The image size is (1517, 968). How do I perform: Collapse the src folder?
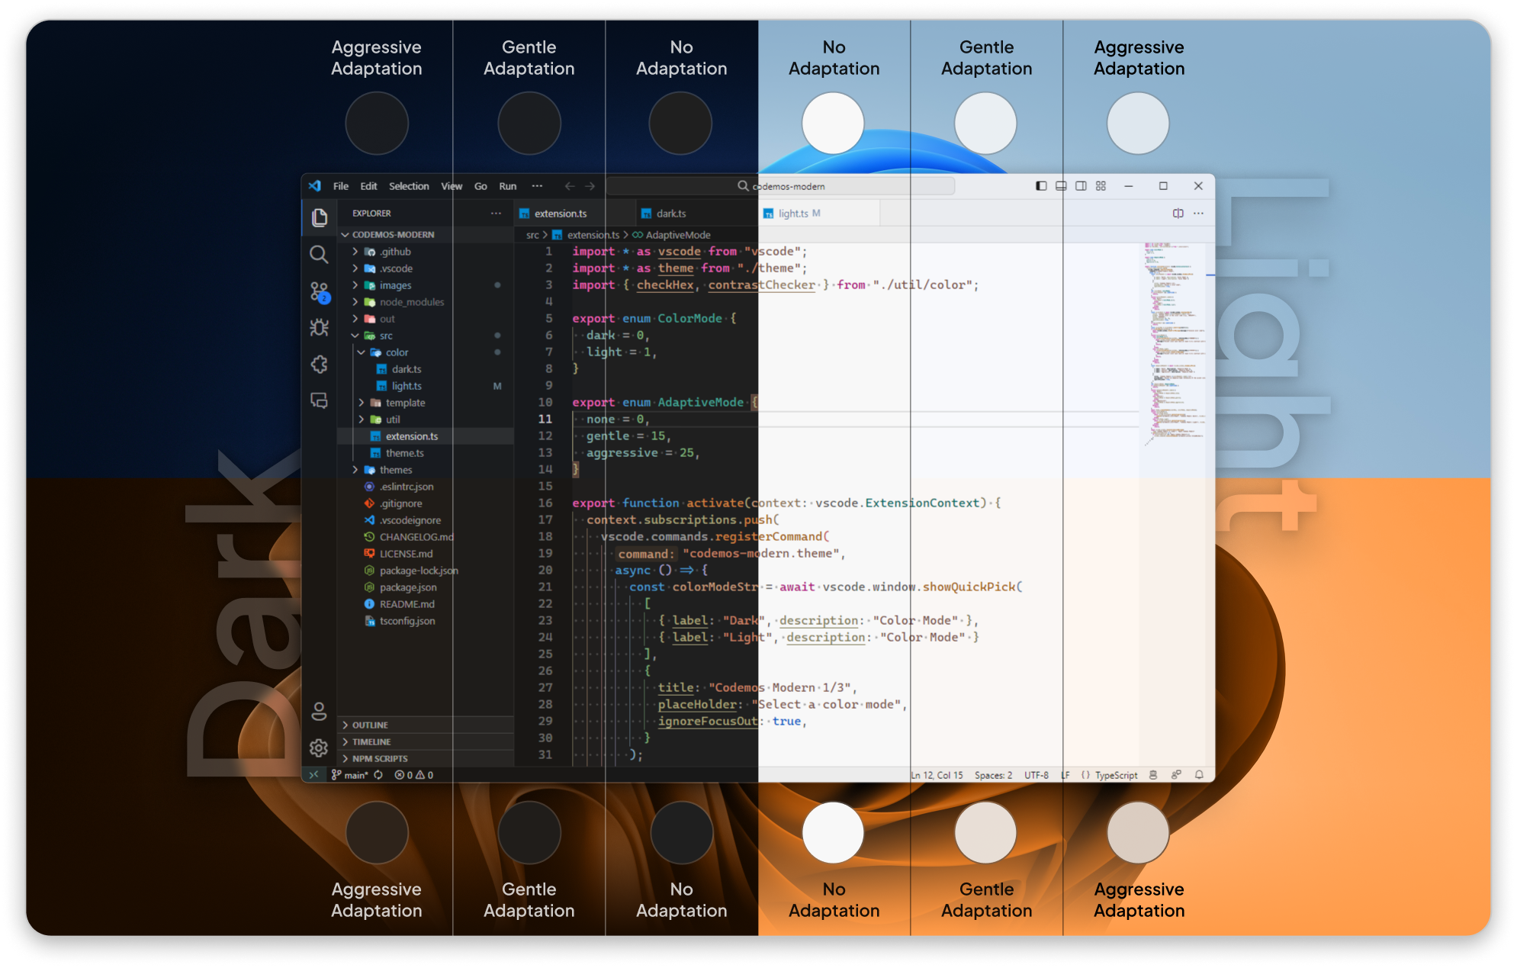[x=386, y=336]
